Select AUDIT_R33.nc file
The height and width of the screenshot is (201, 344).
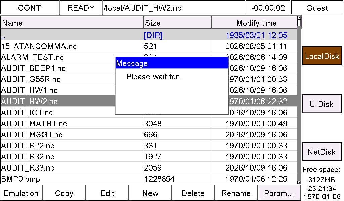pos(149,167)
